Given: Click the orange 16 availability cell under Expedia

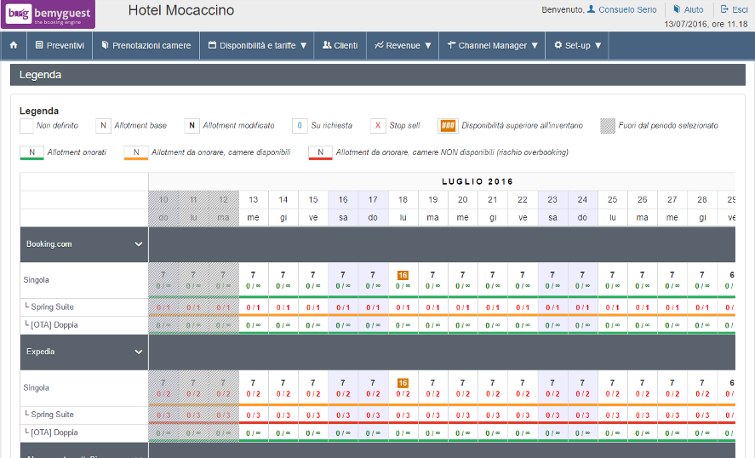Looking at the screenshot, I should click(x=403, y=382).
